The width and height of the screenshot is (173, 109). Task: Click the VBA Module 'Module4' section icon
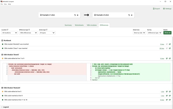click(2, 88)
